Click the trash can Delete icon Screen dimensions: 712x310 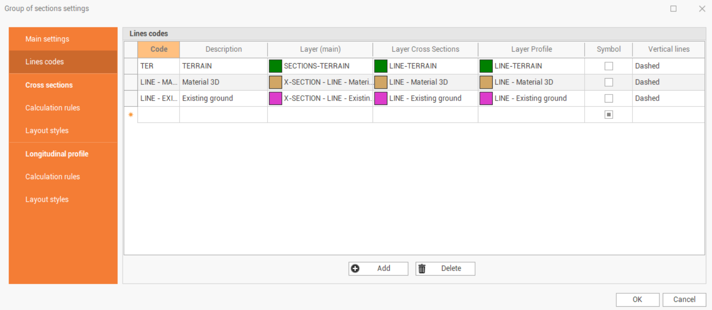[x=422, y=269]
